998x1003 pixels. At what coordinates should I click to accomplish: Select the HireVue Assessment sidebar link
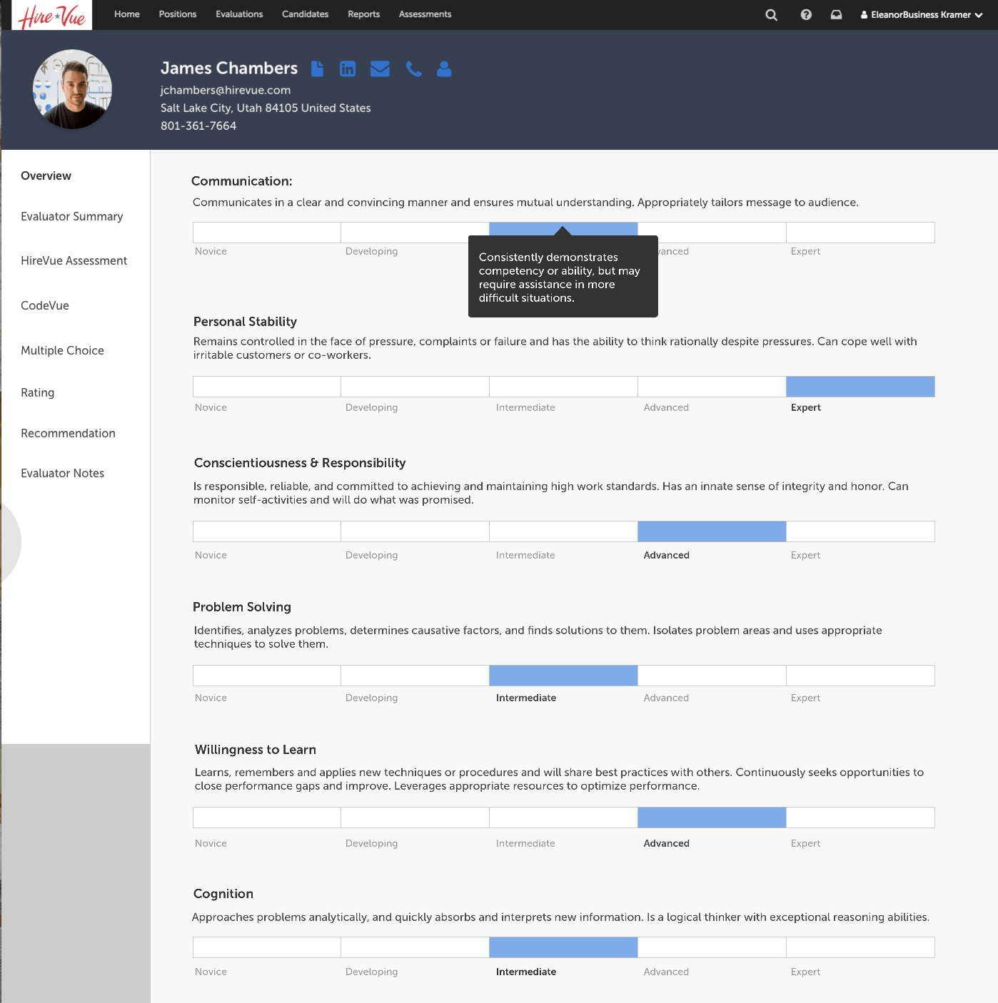pyautogui.click(x=74, y=260)
